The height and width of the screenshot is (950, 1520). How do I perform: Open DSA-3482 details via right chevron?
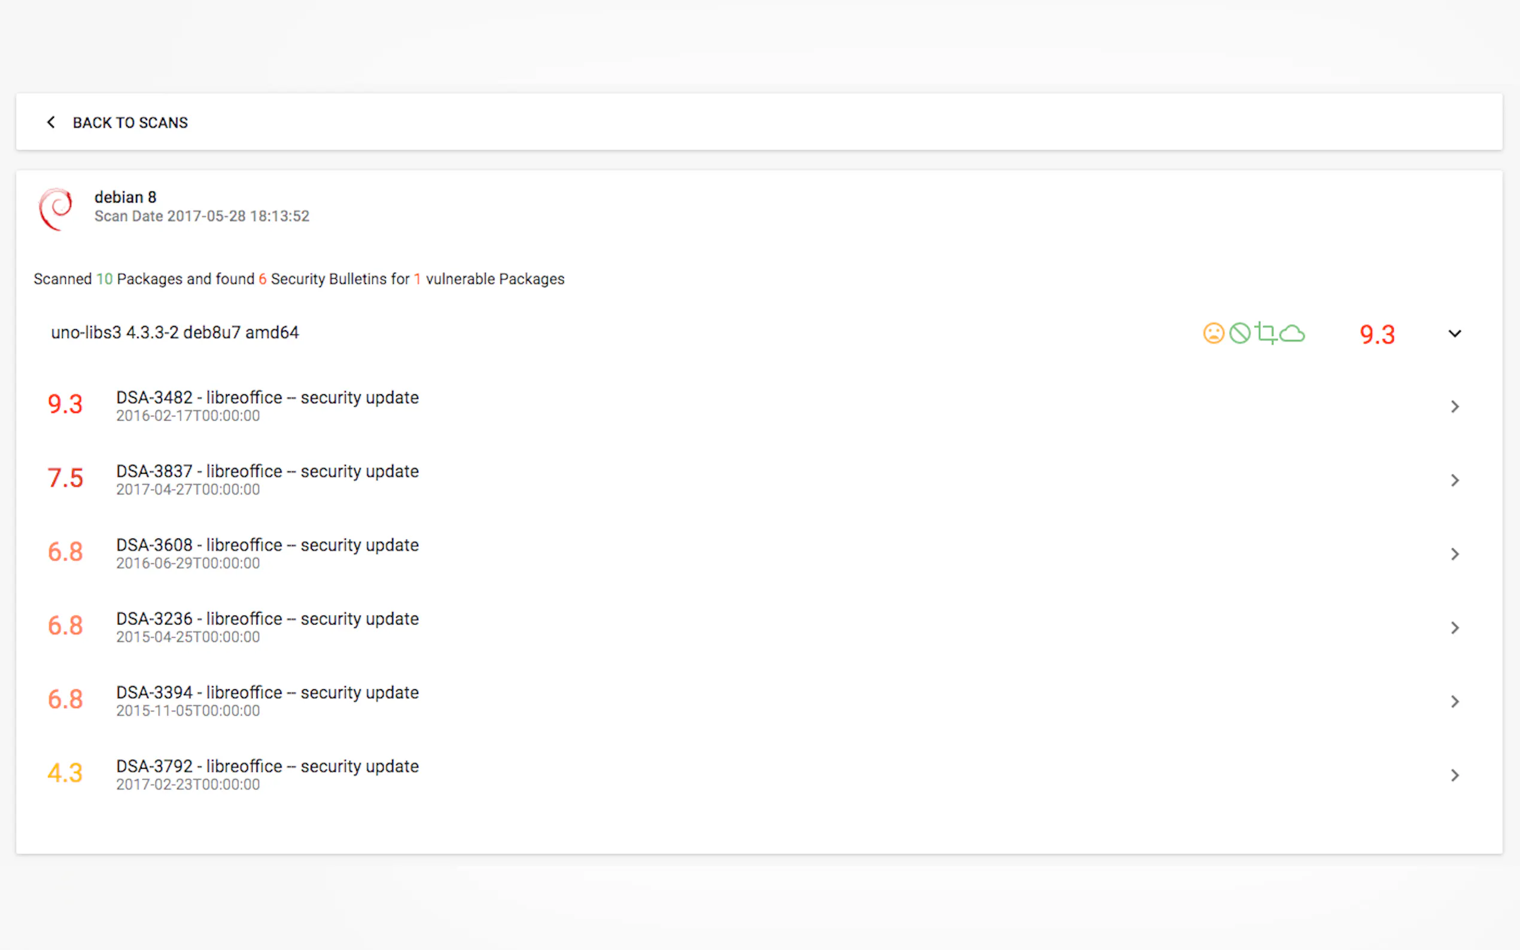(1454, 407)
